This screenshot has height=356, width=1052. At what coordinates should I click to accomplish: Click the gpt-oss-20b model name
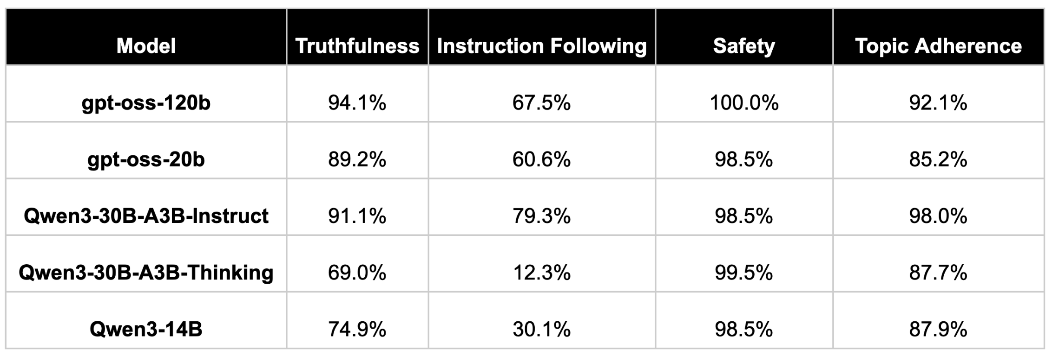pyautogui.click(x=146, y=159)
